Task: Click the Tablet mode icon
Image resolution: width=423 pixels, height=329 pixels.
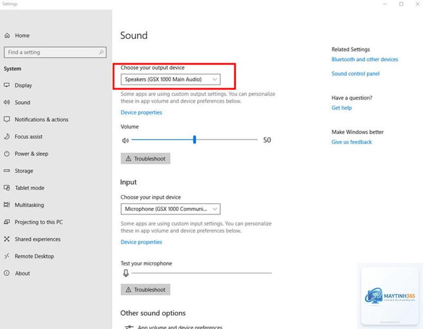Action: [7, 188]
